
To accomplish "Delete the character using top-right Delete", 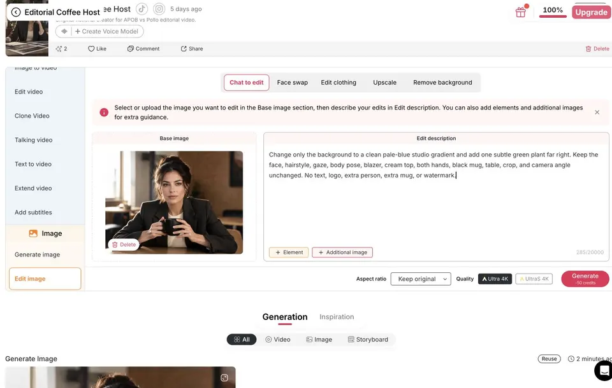I will tap(597, 49).
